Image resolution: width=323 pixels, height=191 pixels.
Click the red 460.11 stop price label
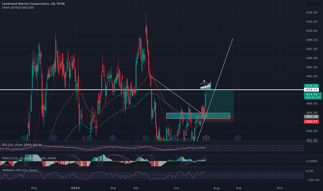(x=311, y=122)
